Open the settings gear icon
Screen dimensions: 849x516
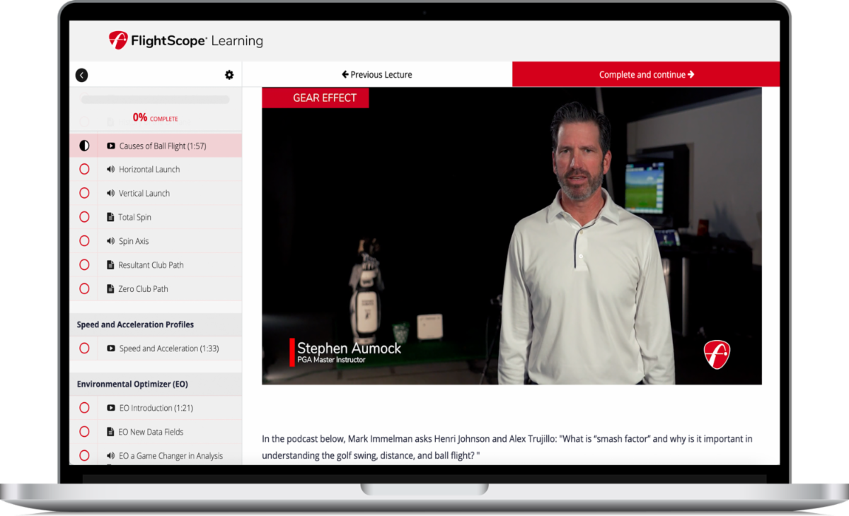pos(229,75)
